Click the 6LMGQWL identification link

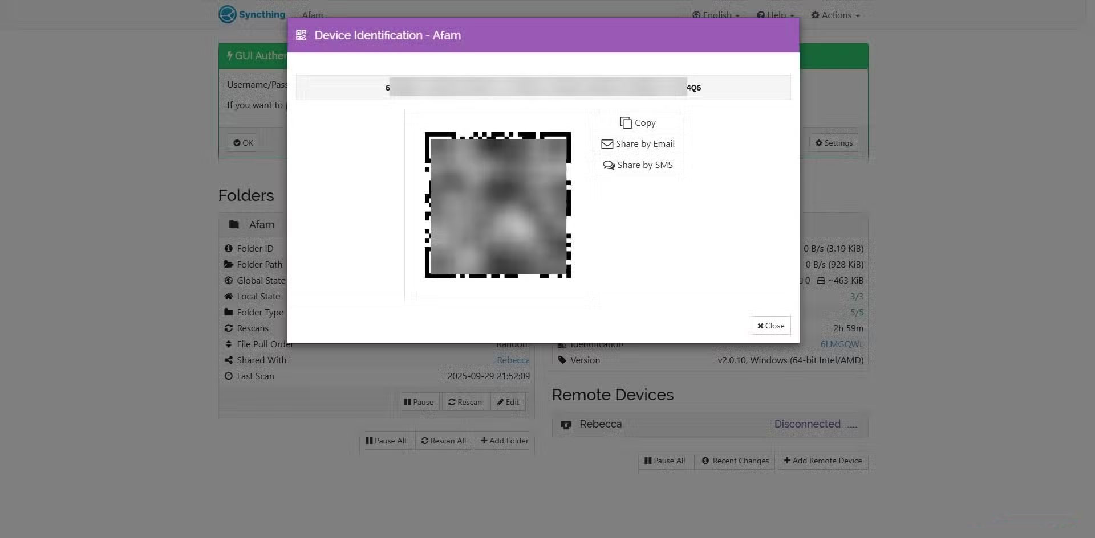(842, 344)
